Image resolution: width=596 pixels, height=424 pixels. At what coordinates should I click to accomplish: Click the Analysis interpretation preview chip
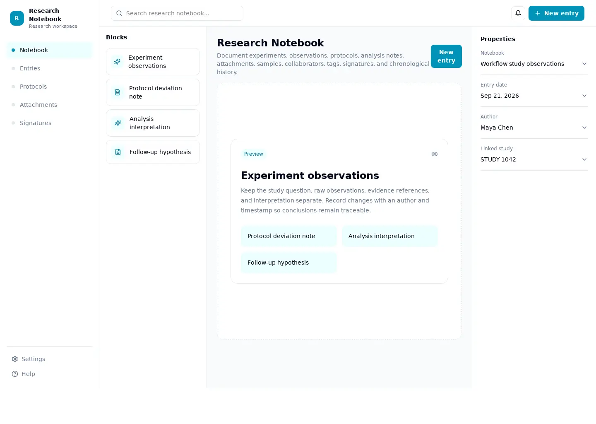click(390, 236)
